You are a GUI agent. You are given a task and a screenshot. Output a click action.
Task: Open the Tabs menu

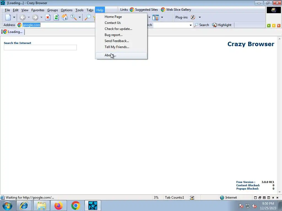click(x=90, y=10)
